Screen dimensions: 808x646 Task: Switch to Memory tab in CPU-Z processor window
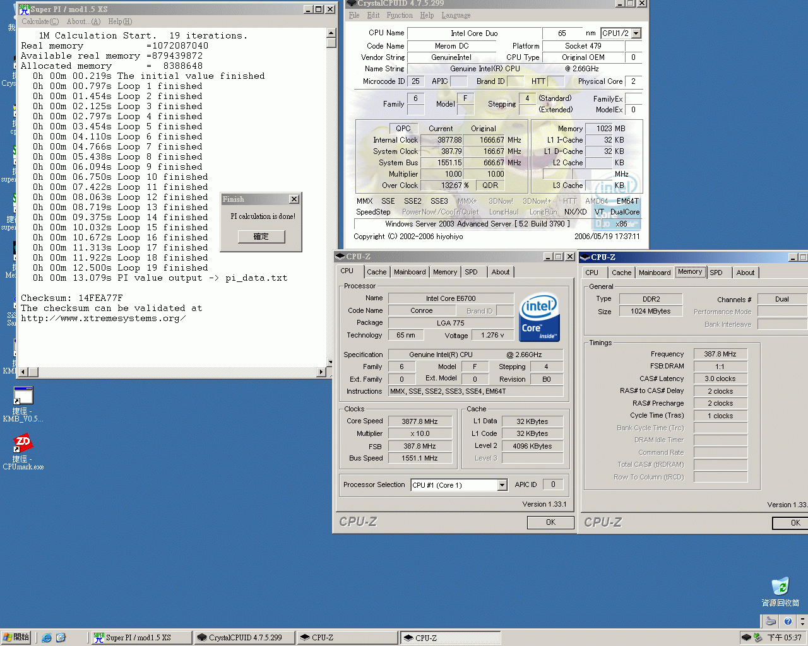445,272
